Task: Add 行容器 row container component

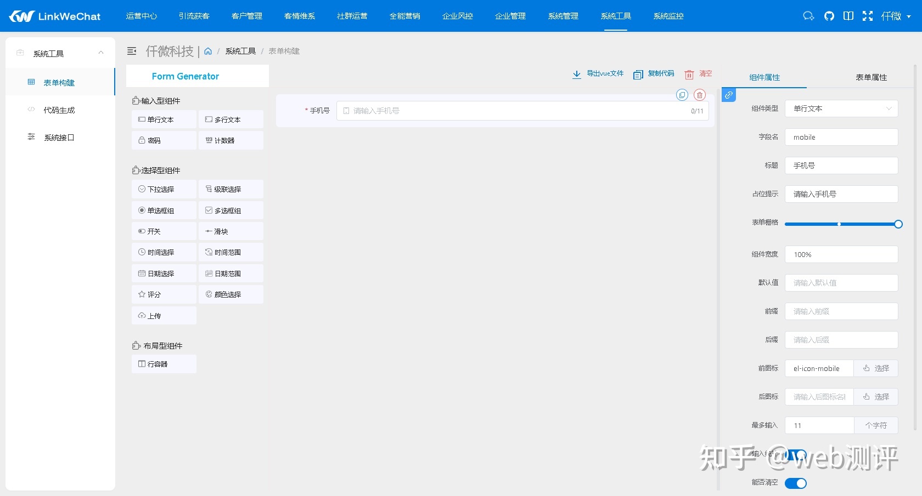Action: [164, 364]
